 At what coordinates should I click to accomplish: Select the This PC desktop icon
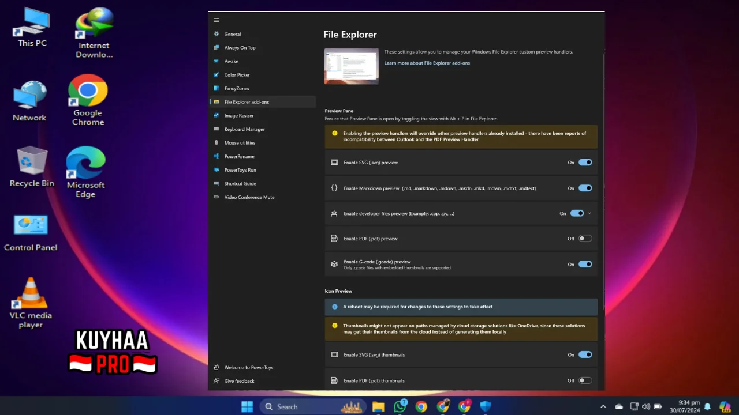tap(32, 28)
